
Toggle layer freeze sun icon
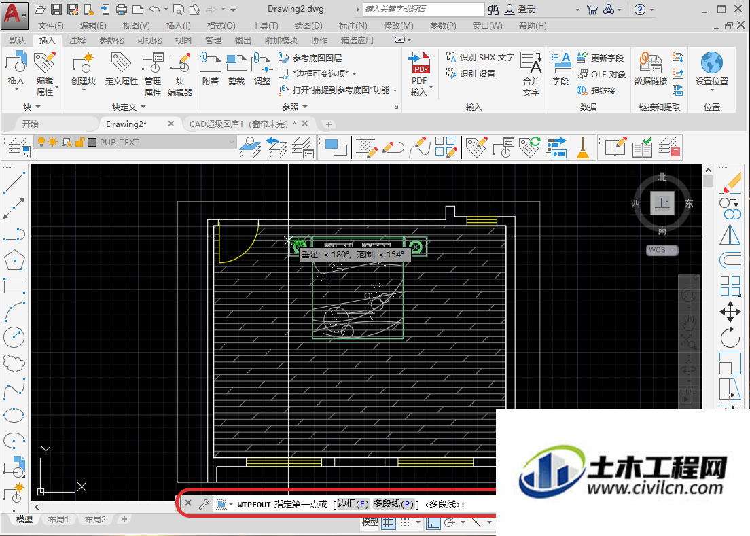tap(52, 141)
